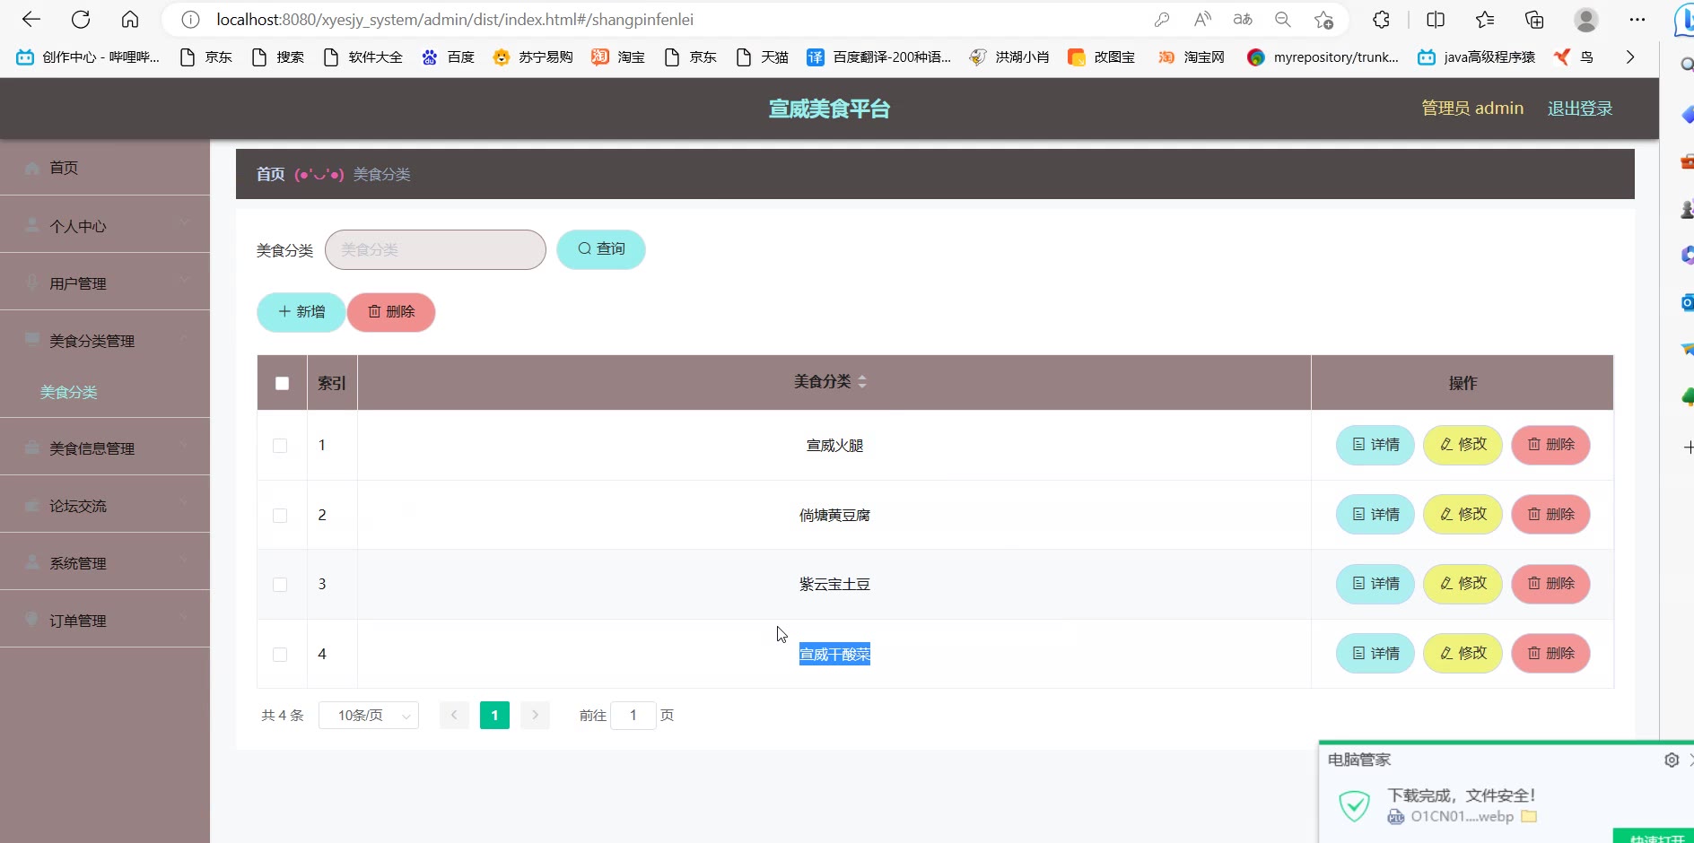Image resolution: width=1694 pixels, height=843 pixels.
Task: Click the browser profile avatar
Action: point(1586,19)
